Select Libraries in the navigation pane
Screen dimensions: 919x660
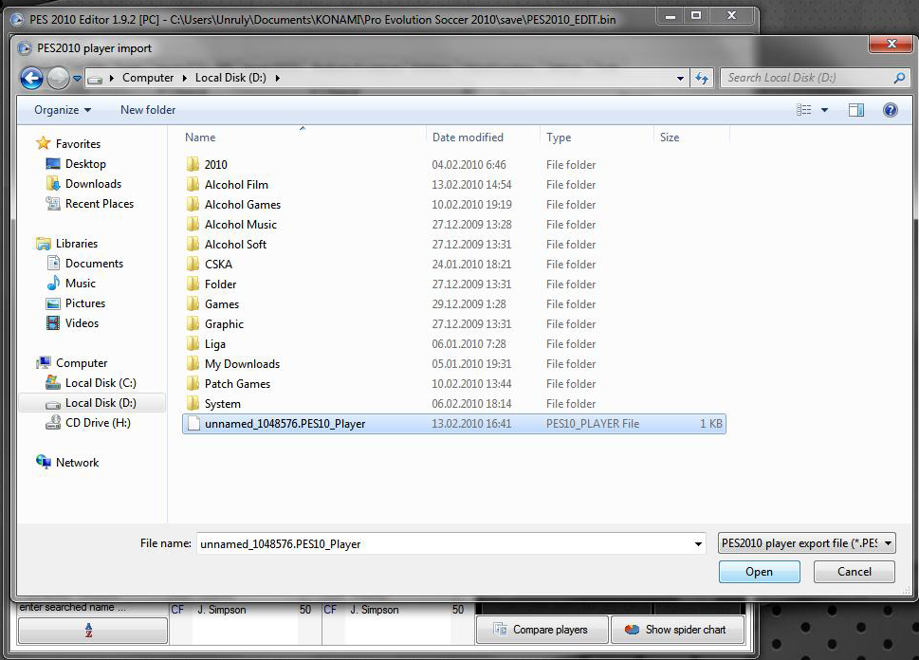[77, 244]
